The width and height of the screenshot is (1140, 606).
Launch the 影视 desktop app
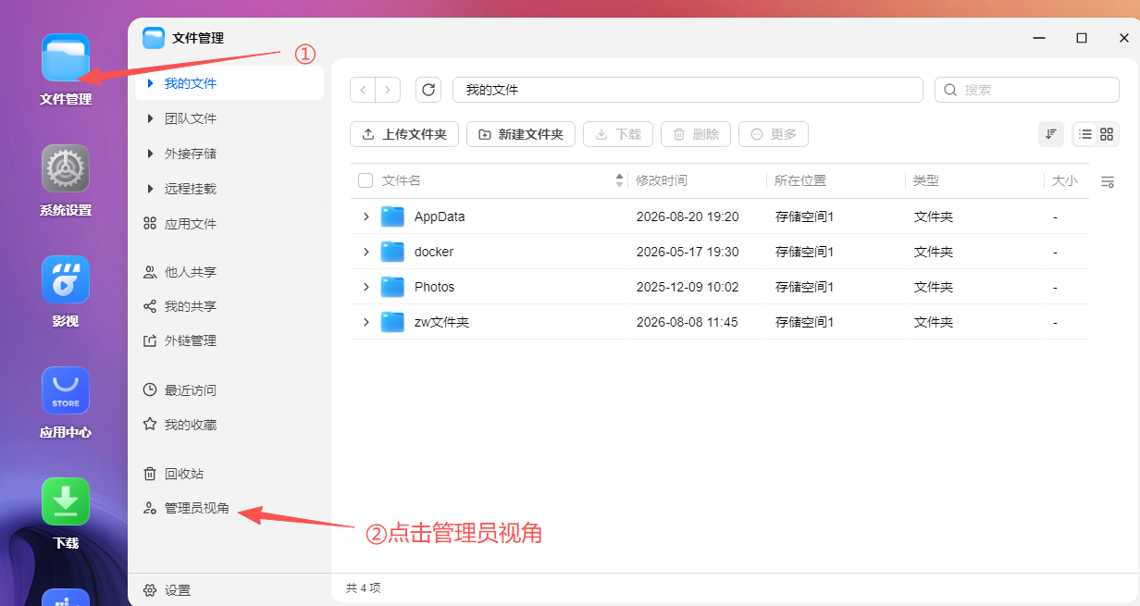click(66, 279)
